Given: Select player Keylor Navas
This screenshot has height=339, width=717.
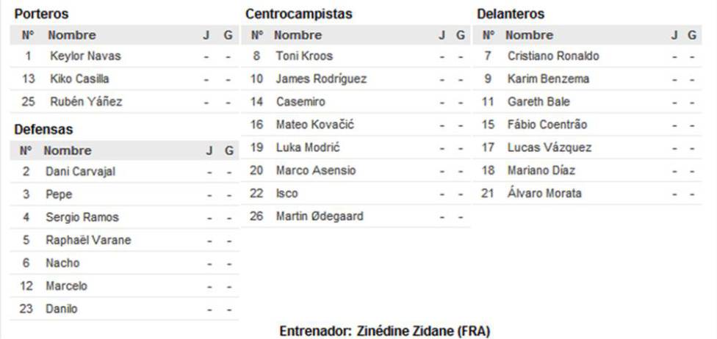Looking at the screenshot, I should click(85, 56).
